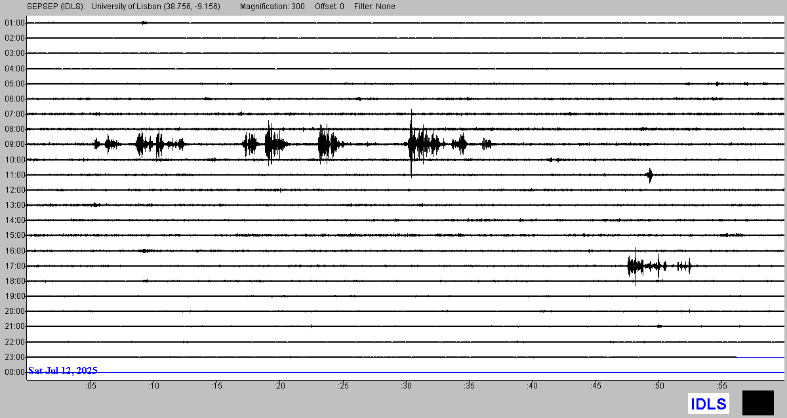Click the 13:00 hour label

coord(13,205)
